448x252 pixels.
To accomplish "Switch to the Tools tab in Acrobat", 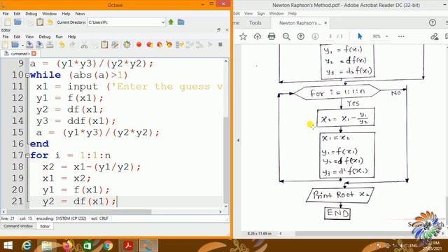I will coord(255,23).
